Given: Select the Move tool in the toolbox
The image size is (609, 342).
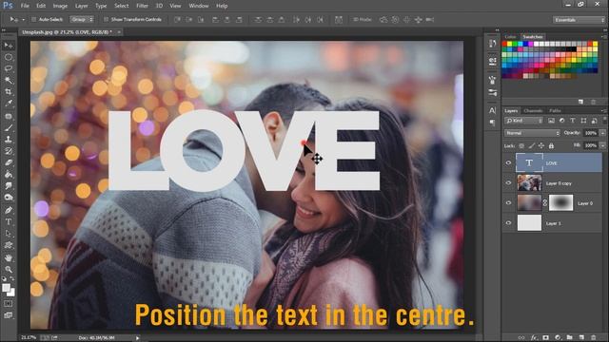Looking at the screenshot, I should [x=9, y=46].
